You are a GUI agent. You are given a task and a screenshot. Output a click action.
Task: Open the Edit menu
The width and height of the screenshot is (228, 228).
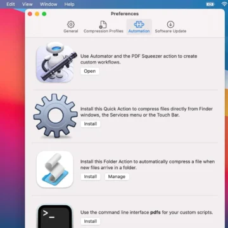(11, 4)
